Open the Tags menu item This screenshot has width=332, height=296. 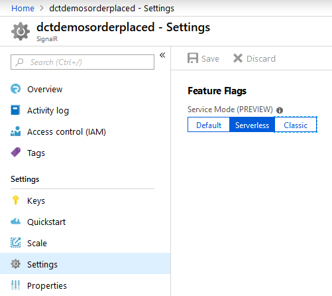(x=85, y=153)
